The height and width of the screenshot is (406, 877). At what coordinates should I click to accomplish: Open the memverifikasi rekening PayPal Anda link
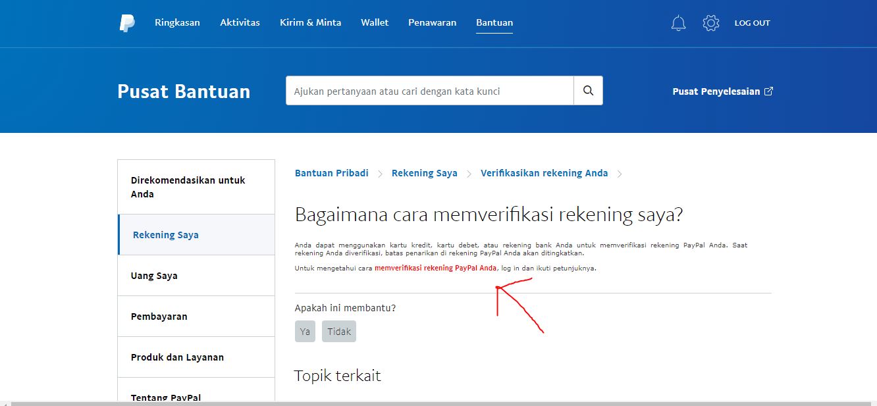click(435, 268)
